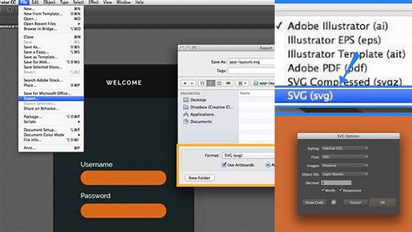Open the Format dropdown showing SVG (svg)
This screenshot has width=412, height=232.
[x=248, y=155]
